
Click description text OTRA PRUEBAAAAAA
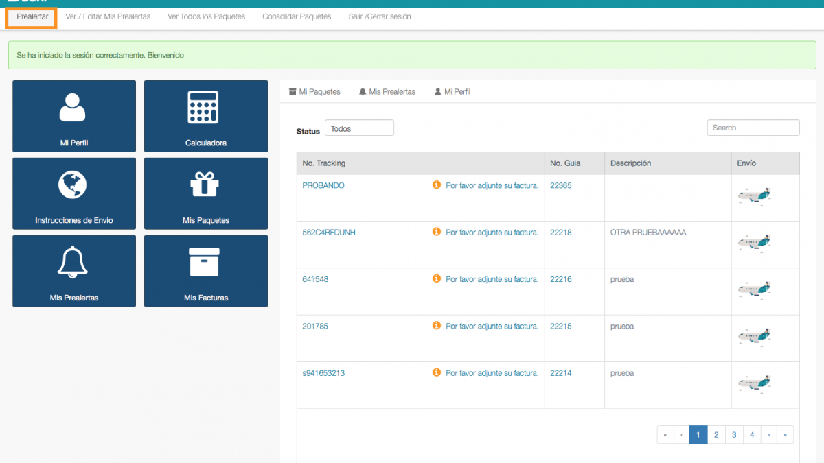pyautogui.click(x=648, y=233)
